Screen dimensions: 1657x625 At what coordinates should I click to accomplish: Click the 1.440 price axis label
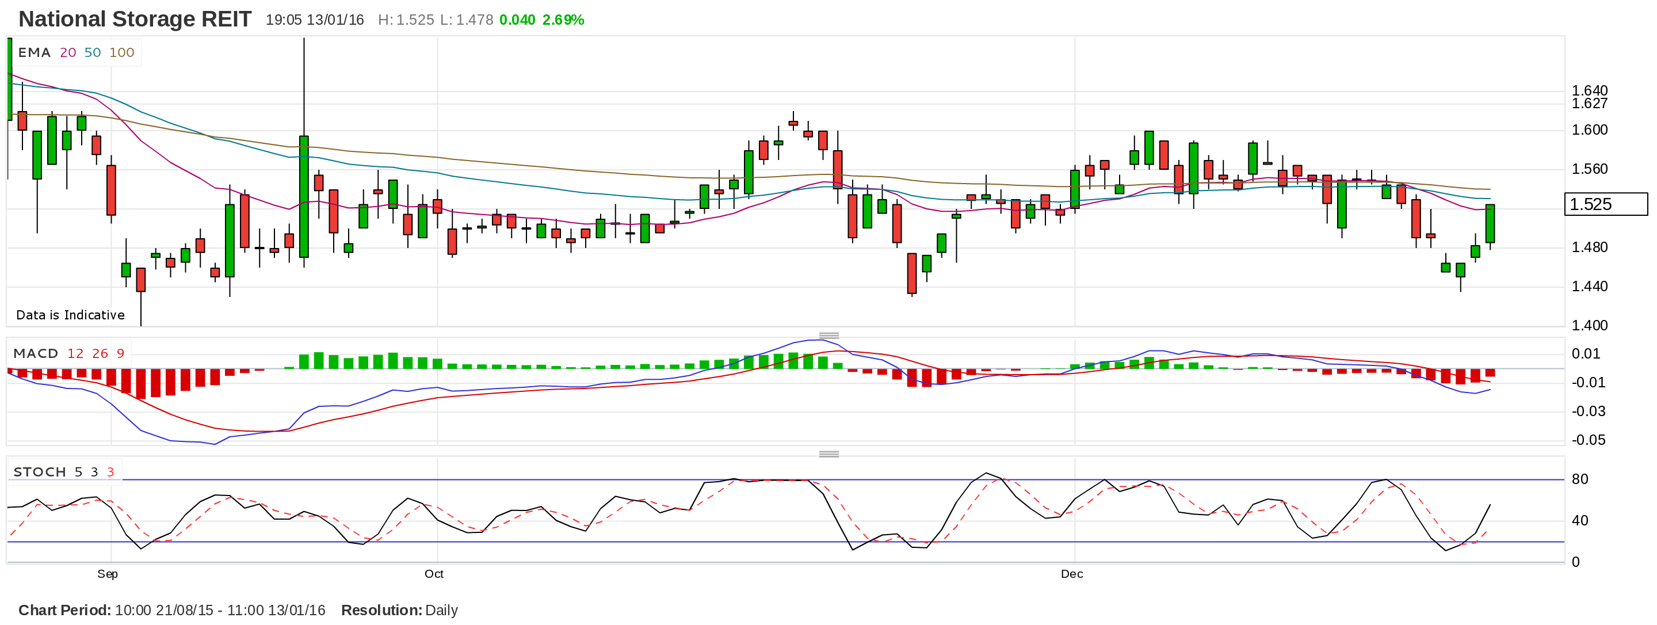coord(1590,287)
